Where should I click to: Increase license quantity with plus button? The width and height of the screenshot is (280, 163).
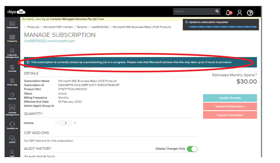[x=75, y=123]
